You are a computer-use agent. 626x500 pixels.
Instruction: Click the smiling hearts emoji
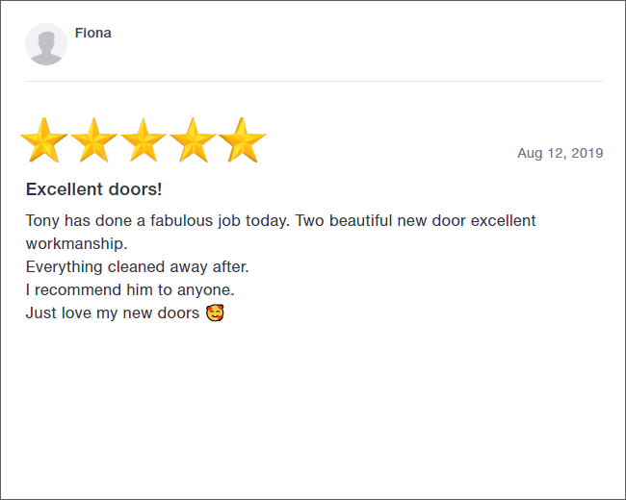coord(215,313)
